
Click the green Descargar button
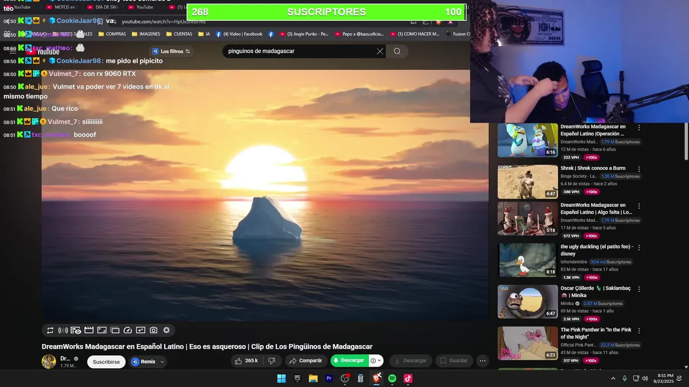[x=349, y=361]
